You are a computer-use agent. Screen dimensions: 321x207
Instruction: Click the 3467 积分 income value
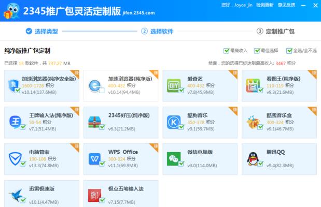click(x=286, y=63)
